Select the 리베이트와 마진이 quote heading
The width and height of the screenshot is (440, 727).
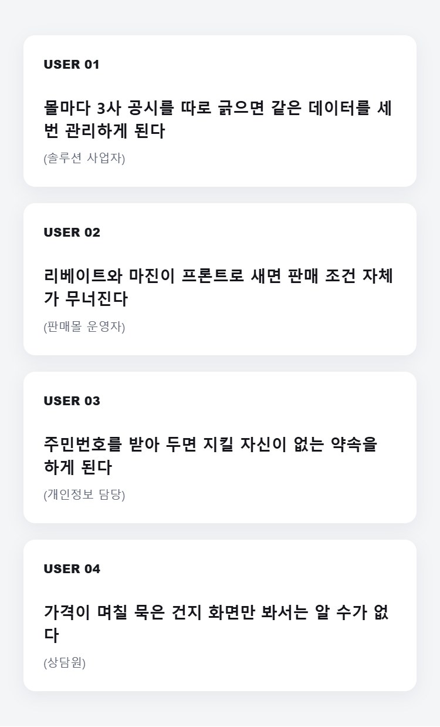[218, 288]
